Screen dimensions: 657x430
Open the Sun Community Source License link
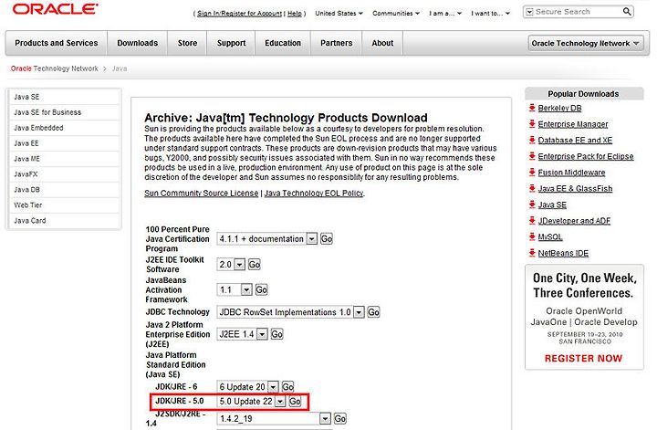(x=201, y=194)
